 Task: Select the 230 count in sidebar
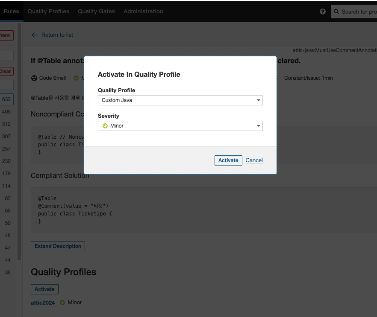[6, 161]
